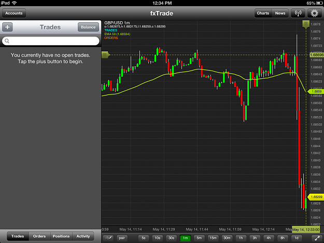Tap the 12:34 PM status bar clock
Screen dimensions: 324x243
tap(162, 3)
